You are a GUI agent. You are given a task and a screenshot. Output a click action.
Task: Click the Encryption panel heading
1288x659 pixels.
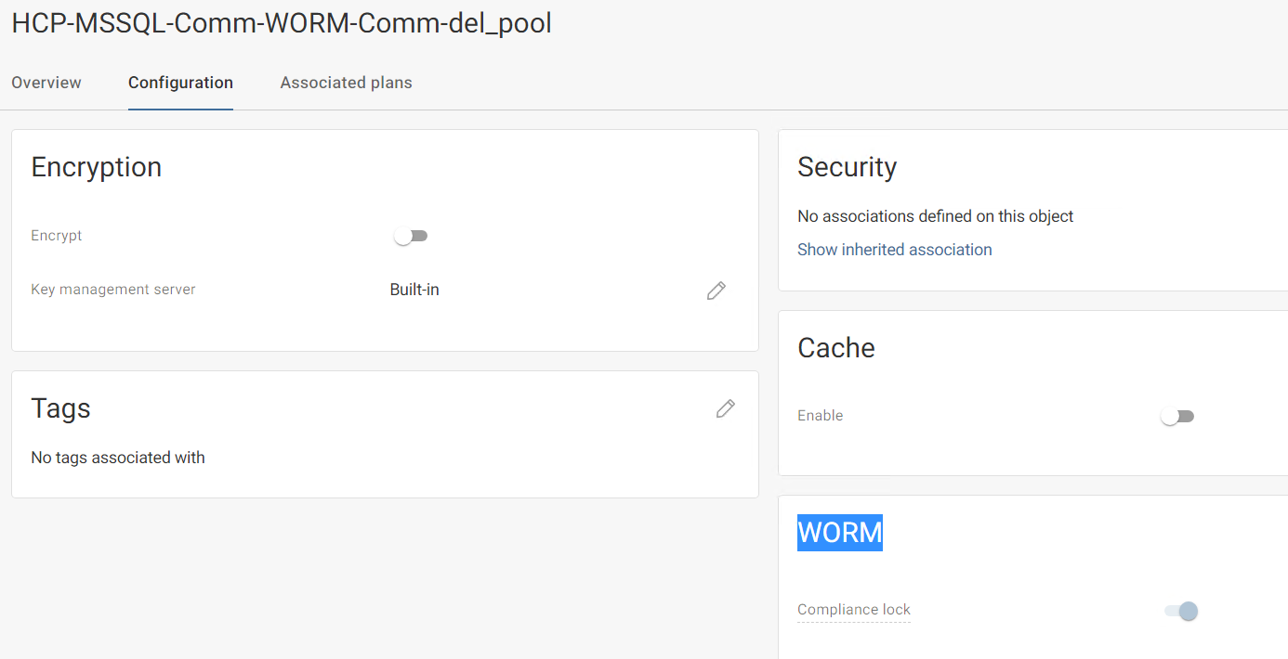pyautogui.click(x=97, y=167)
